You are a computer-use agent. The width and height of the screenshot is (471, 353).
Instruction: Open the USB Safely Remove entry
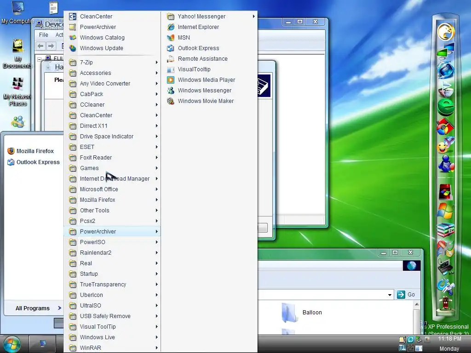tap(112, 316)
